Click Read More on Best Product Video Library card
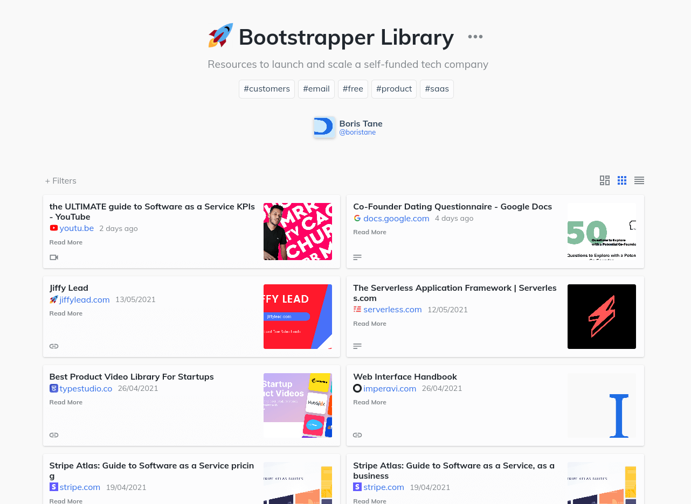 click(66, 402)
